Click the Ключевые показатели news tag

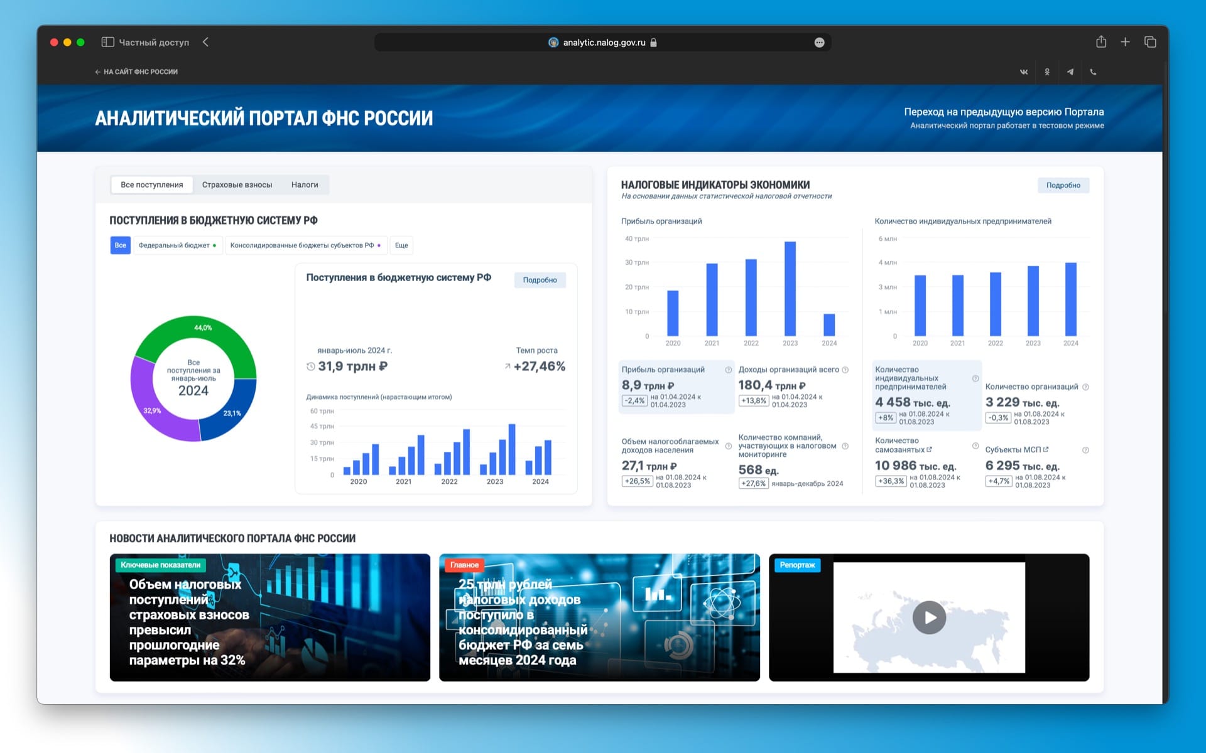160,565
